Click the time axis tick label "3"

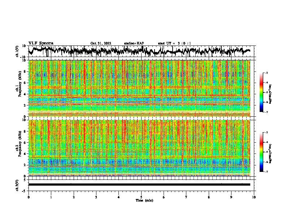click(x=96, y=197)
